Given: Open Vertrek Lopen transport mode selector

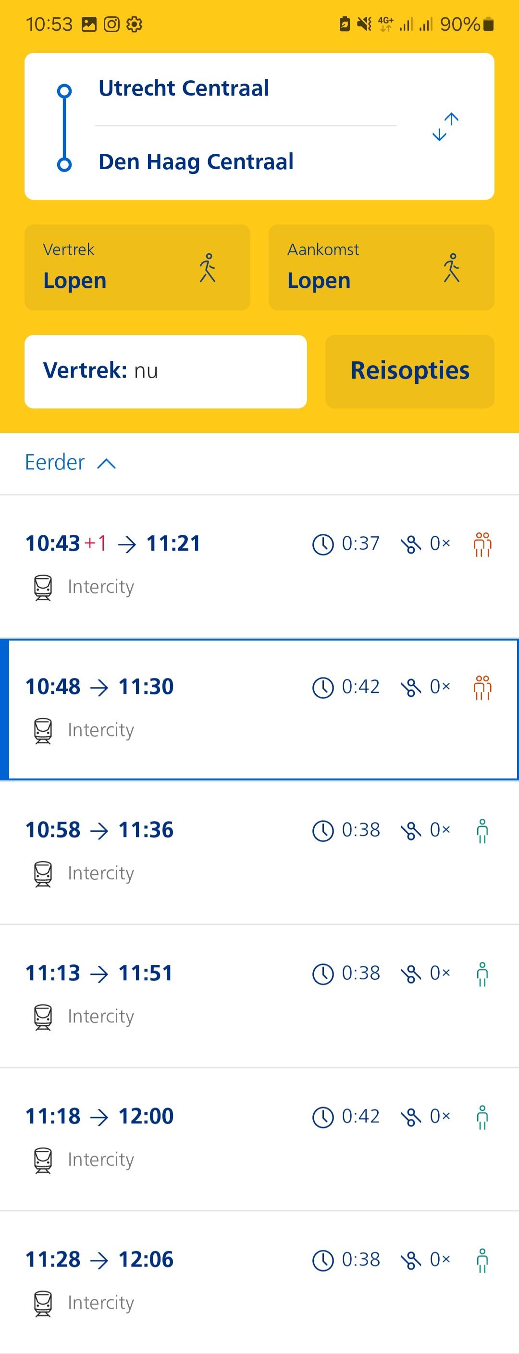Looking at the screenshot, I should point(137,268).
